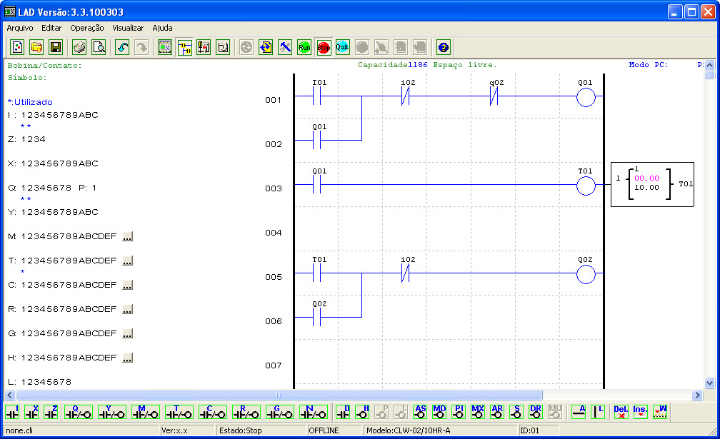Insert an MX function coil
The image size is (720, 439).
478,412
